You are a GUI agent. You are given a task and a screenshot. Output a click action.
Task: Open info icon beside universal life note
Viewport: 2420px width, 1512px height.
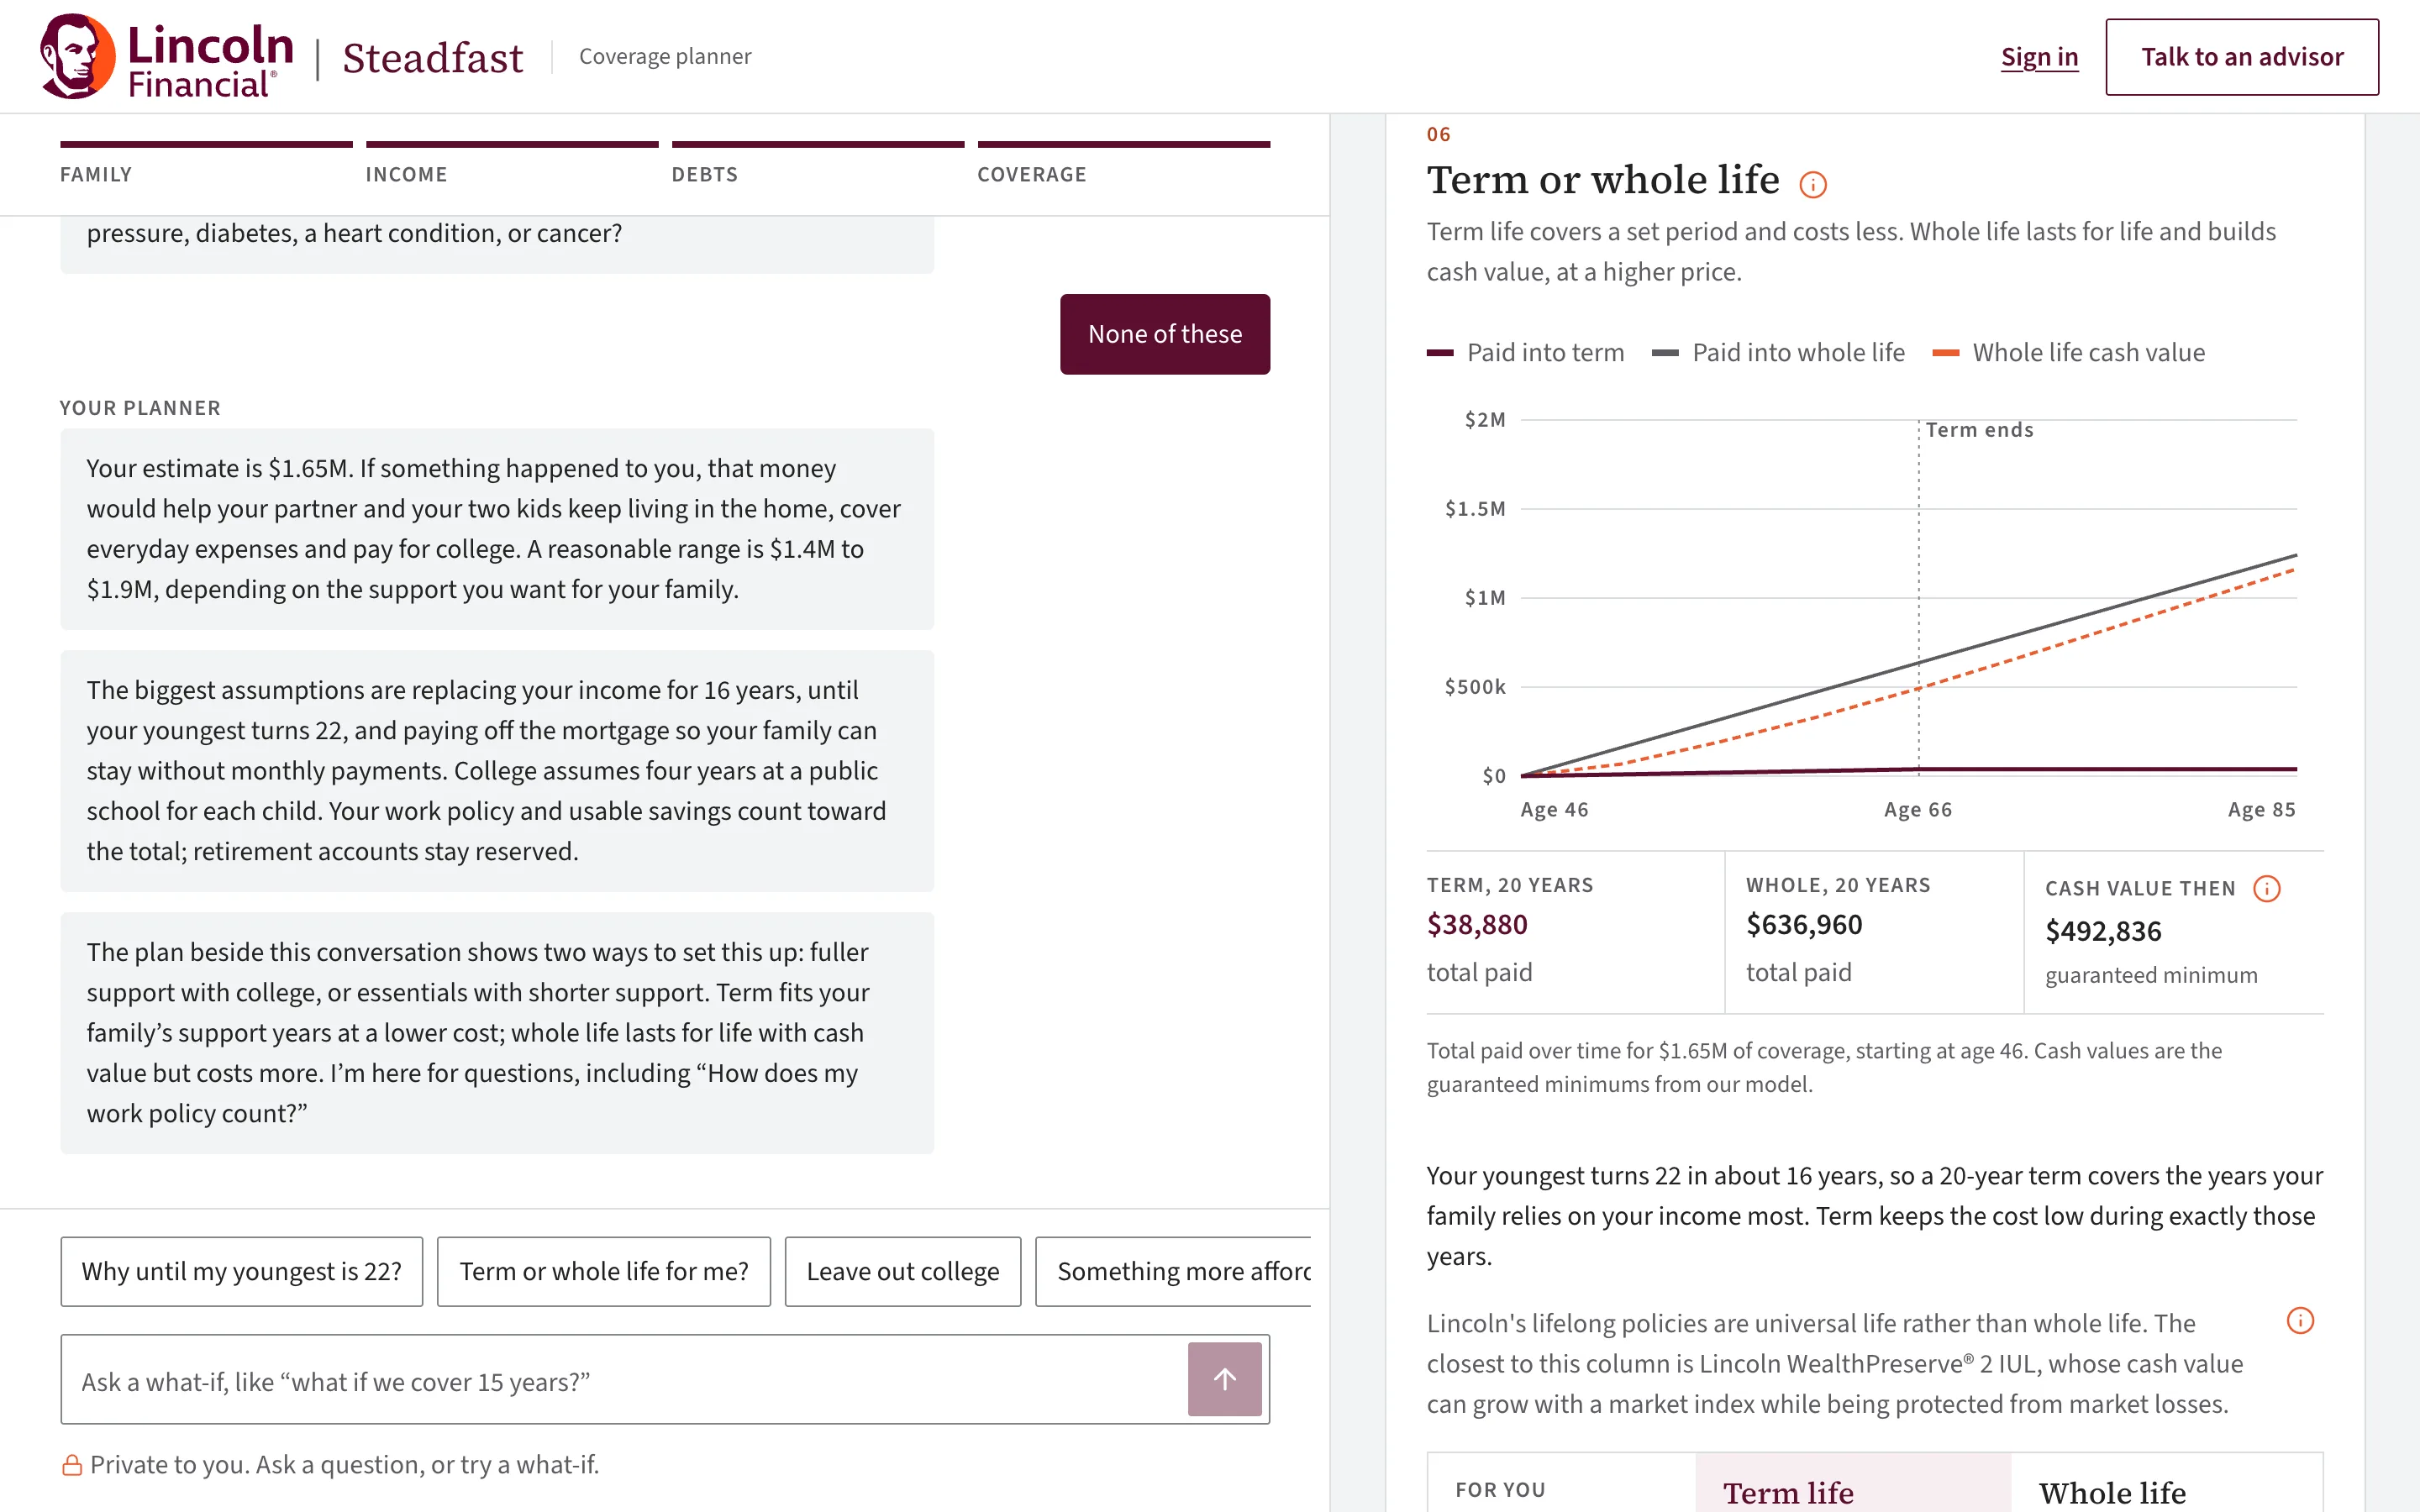coord(2300,1321)
